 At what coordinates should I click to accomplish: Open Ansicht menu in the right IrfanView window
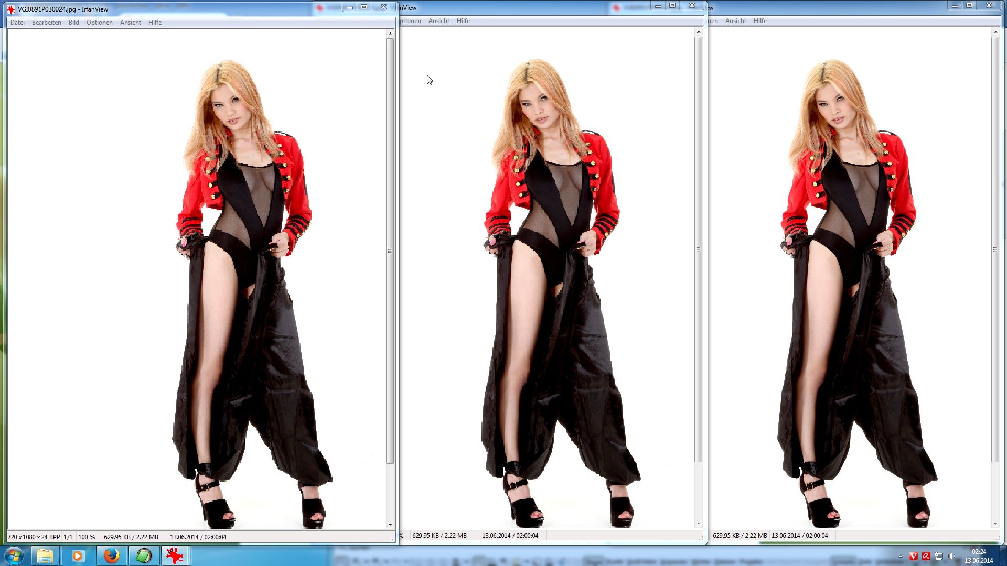click(736, 21)
